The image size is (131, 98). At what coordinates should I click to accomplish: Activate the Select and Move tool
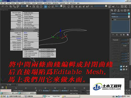point(46,7)
